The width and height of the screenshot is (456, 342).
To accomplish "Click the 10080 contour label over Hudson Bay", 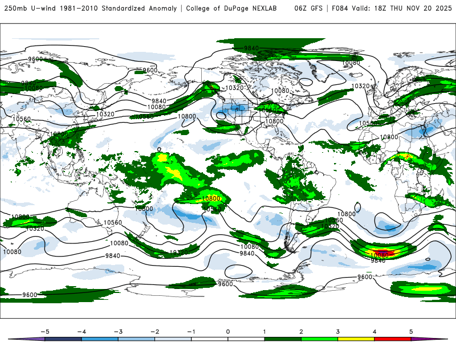I will tap(280, 91).
